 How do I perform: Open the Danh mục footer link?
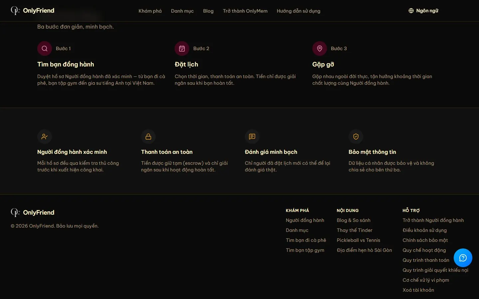[x=297, y=230]
